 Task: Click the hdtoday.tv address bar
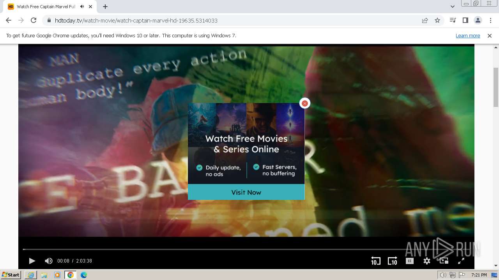pos(234,20)
